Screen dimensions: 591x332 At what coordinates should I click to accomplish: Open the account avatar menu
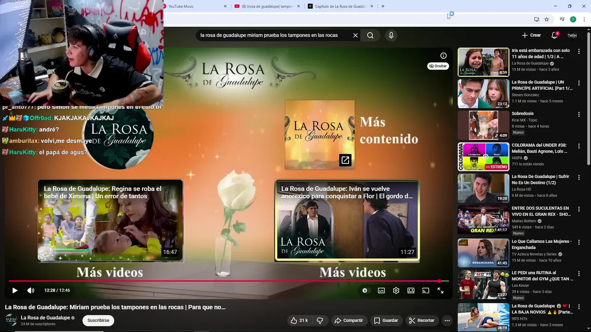[x=572, y=35]
